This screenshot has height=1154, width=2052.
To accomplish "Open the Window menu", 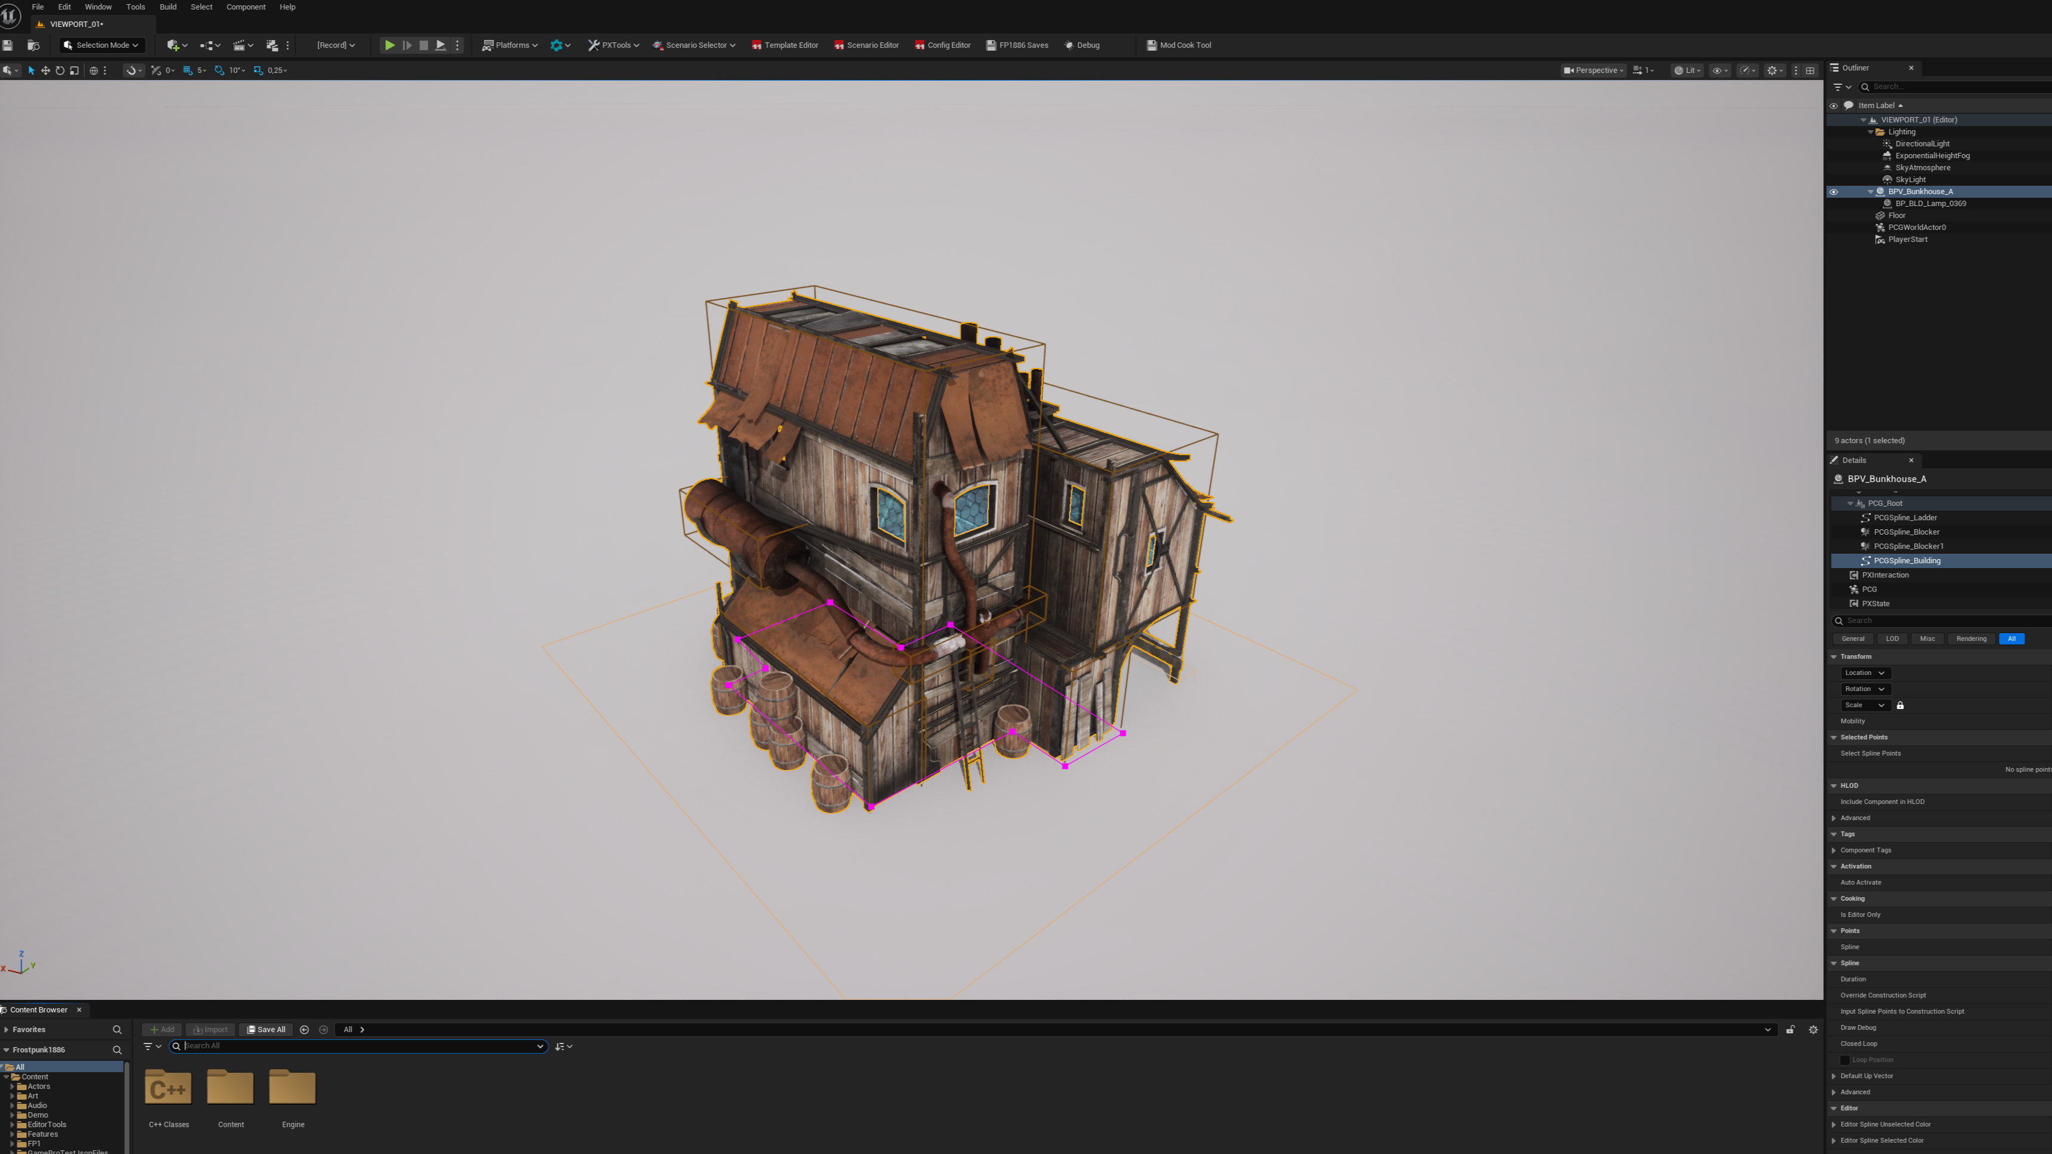I will [98, 7].
